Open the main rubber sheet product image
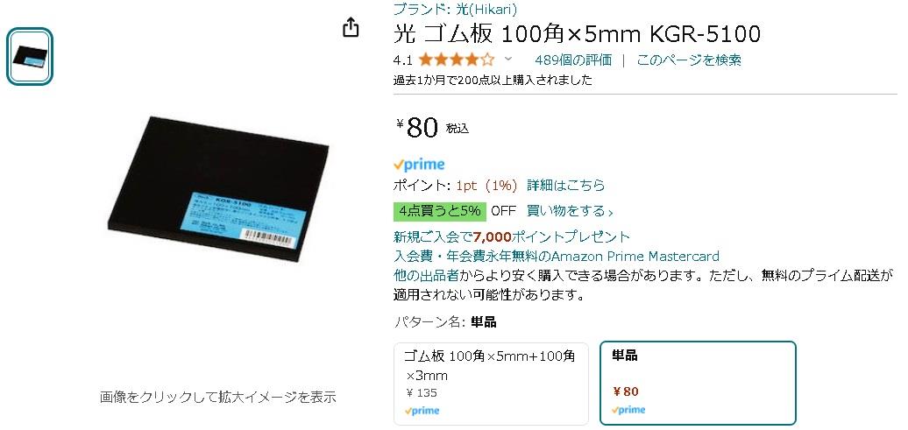The height and width of the screenshot is (430, 908). 218,188
